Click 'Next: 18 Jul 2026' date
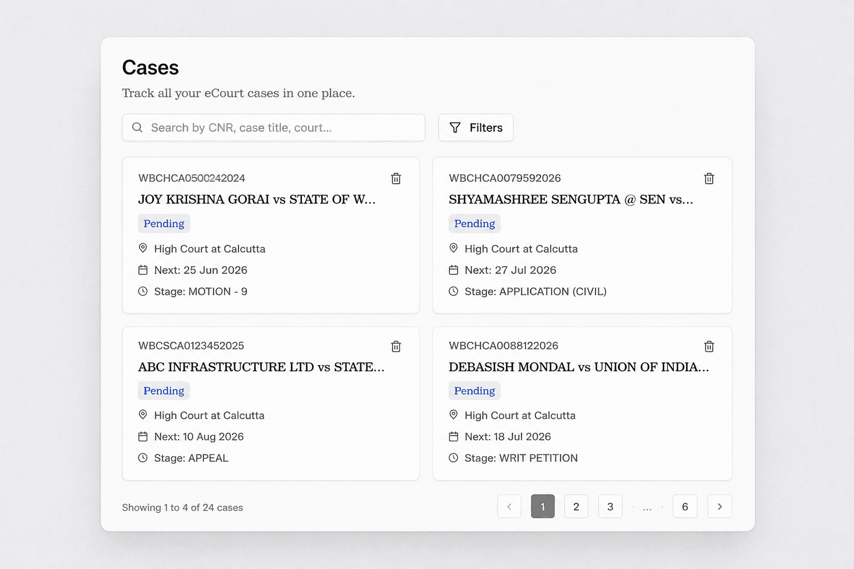This screenshot has height=569, width=854. pyautogui.click(x=508, y=437)
